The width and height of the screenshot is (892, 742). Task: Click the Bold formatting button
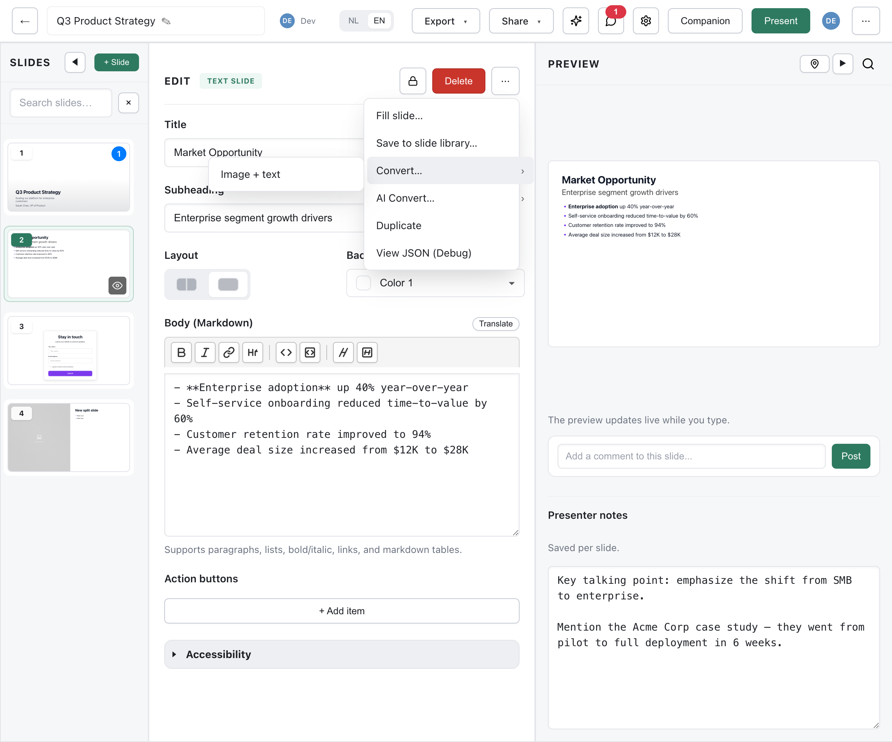[x=181, y=352]
